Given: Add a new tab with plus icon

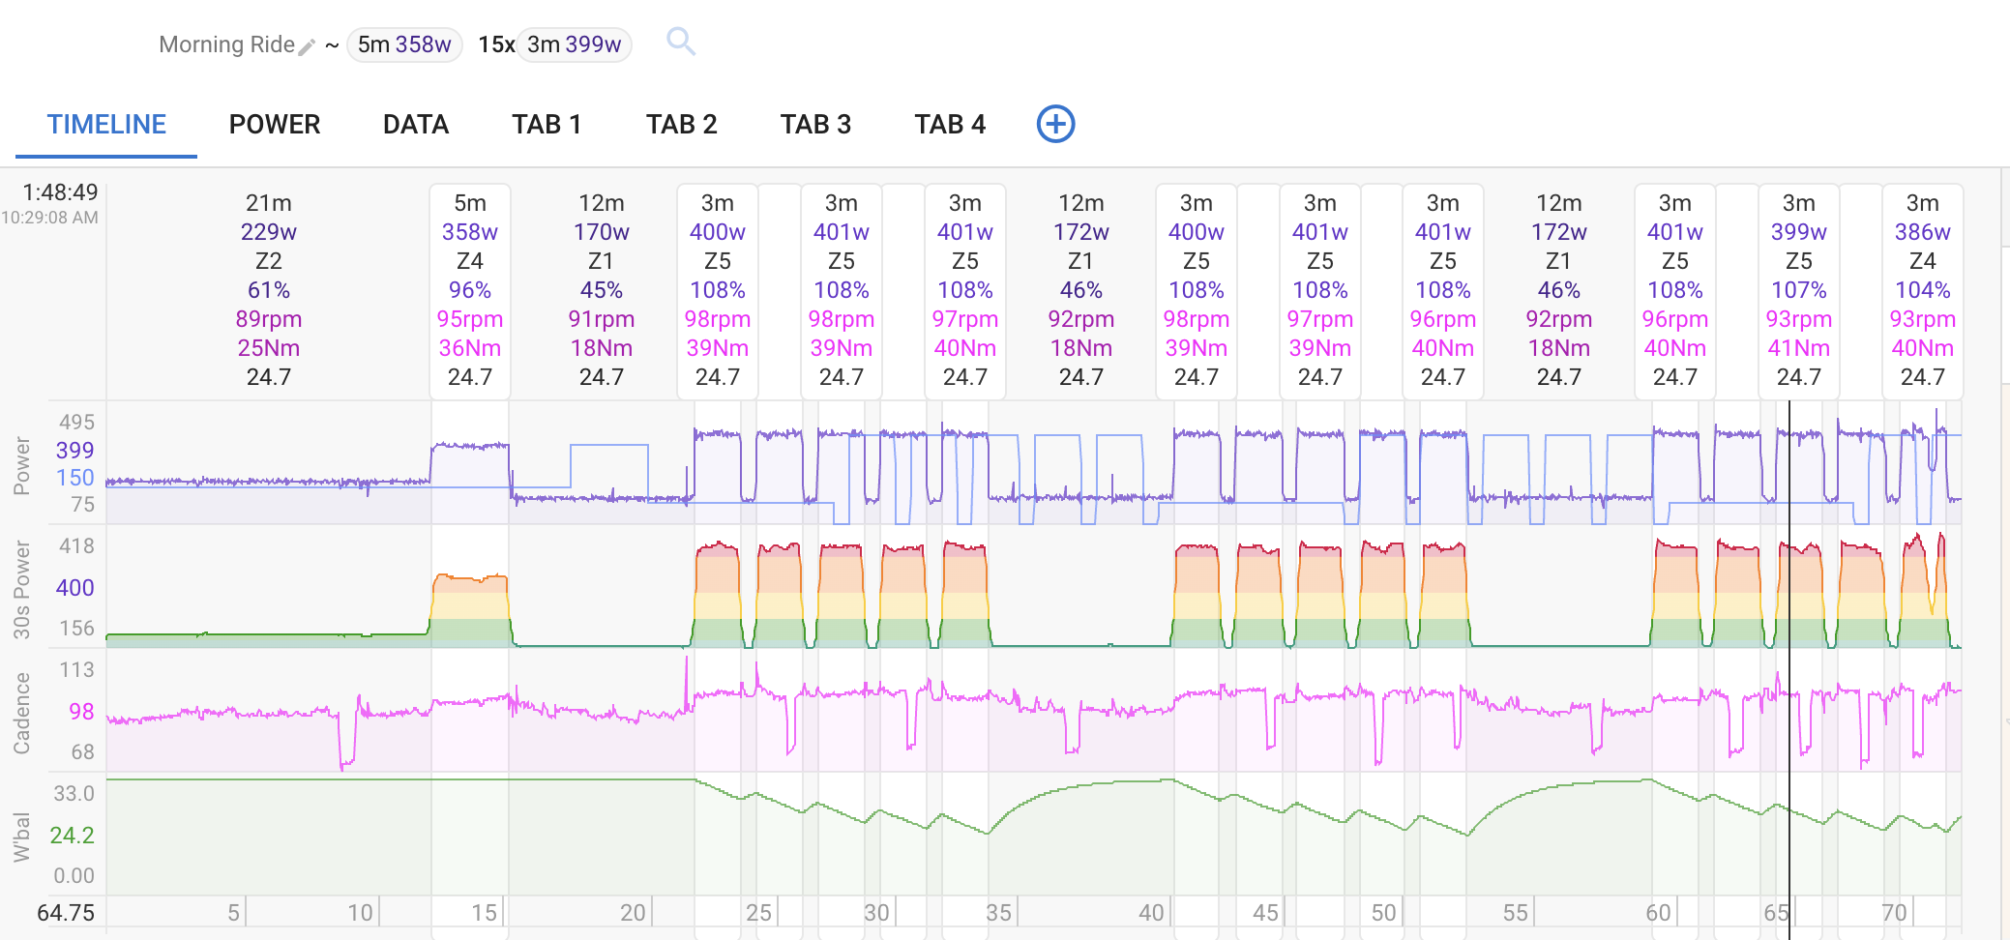Looking at the screenshot, I should tap(1055, 124).
